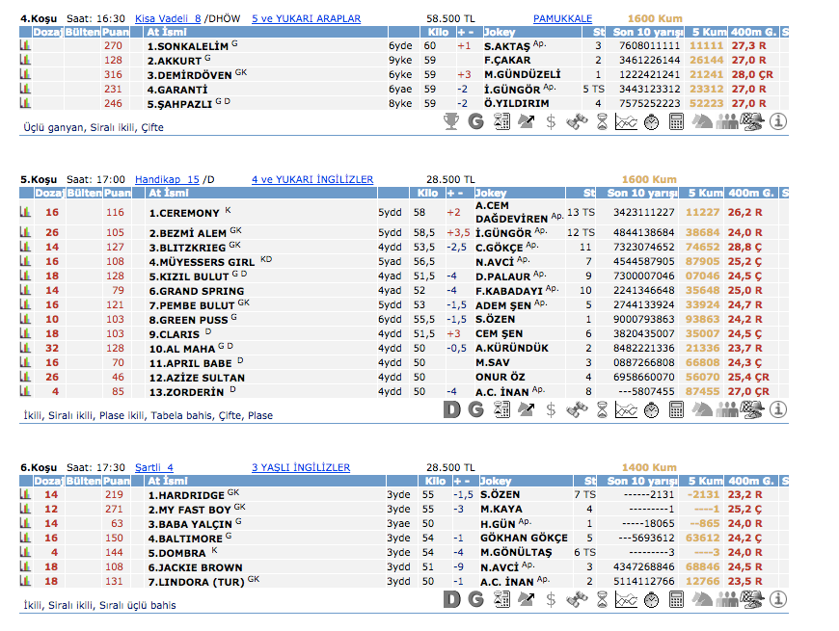Open the line graph icon for race 5
839x631 pixels.
click(x=626, y=409)
